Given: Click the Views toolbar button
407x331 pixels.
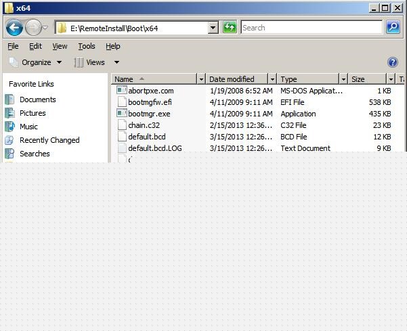Looking at the screenshot, I should click(89, 62).
